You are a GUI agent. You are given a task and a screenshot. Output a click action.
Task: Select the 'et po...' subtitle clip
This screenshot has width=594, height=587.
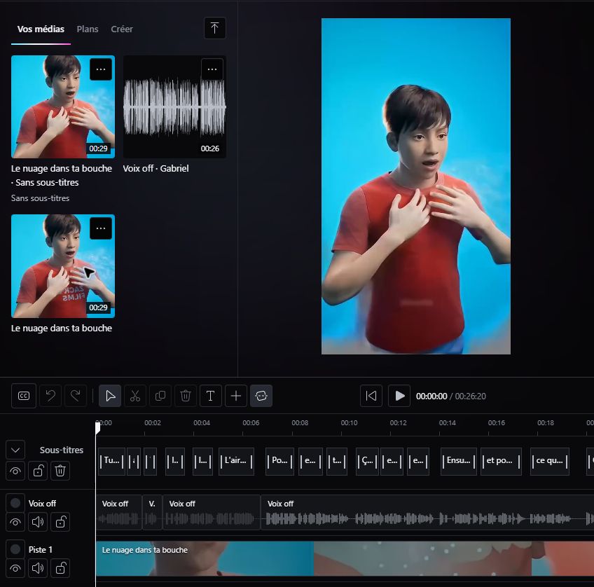click(502, 462)
